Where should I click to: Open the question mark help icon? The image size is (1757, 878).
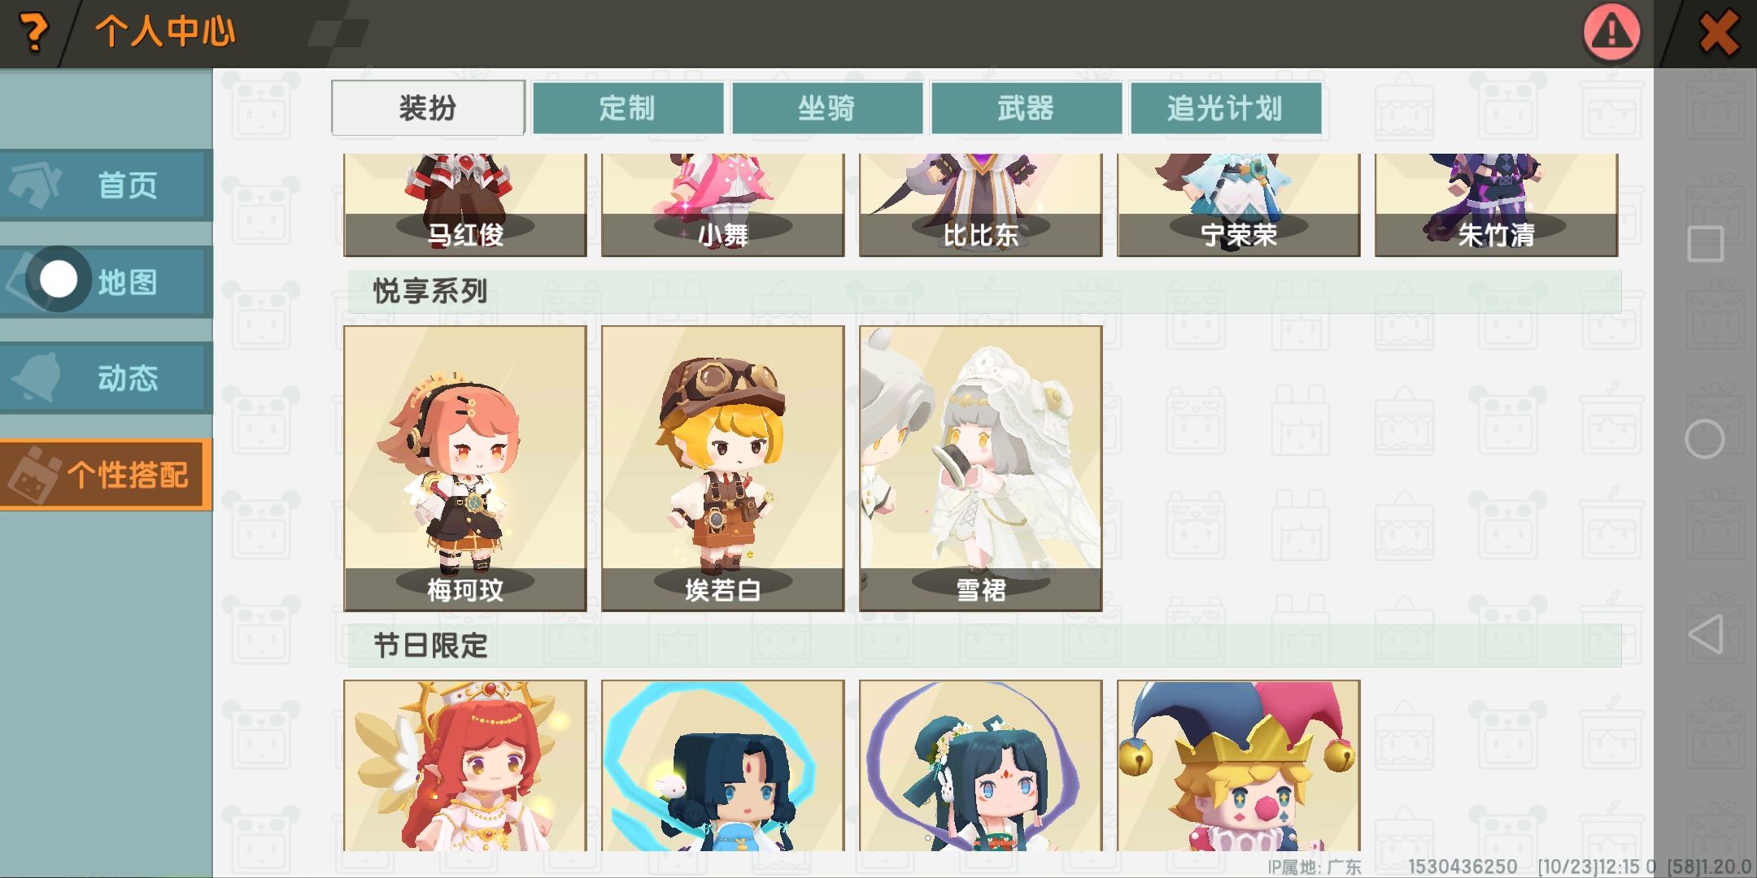(33, 33)
